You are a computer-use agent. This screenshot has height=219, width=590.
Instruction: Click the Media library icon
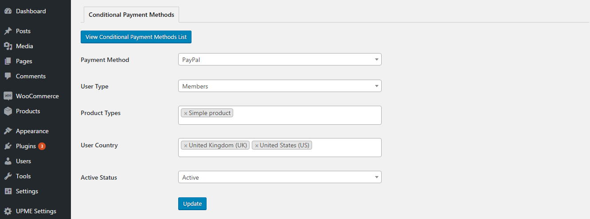pyautogui.click(x=8, y=46)
